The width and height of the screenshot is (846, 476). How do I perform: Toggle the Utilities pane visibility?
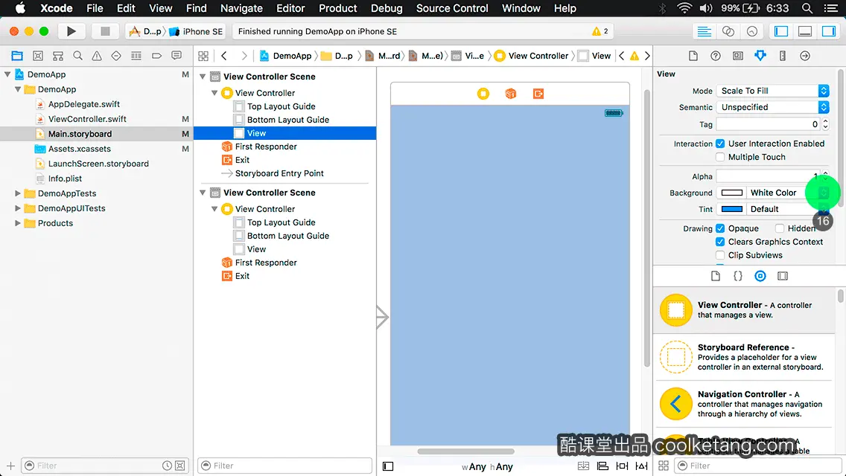[x=828, y=31]
